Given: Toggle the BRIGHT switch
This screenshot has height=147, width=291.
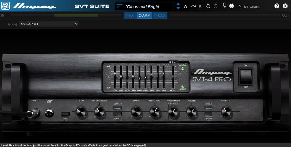Looking at the screenshot, I should click(209, 108).
